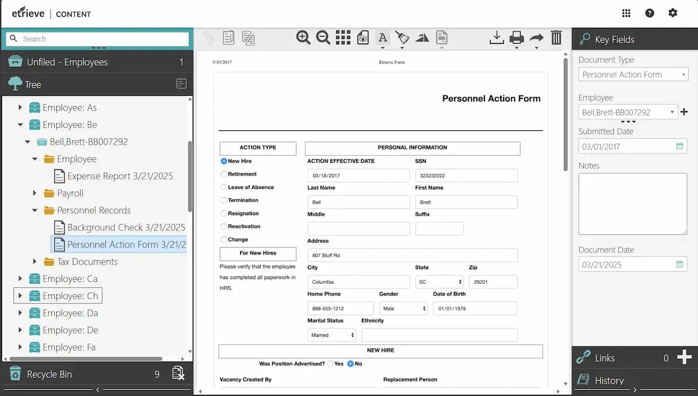Click the Tree panel header
The width and height of the screenshot is (698, 396).
[97, 84]
